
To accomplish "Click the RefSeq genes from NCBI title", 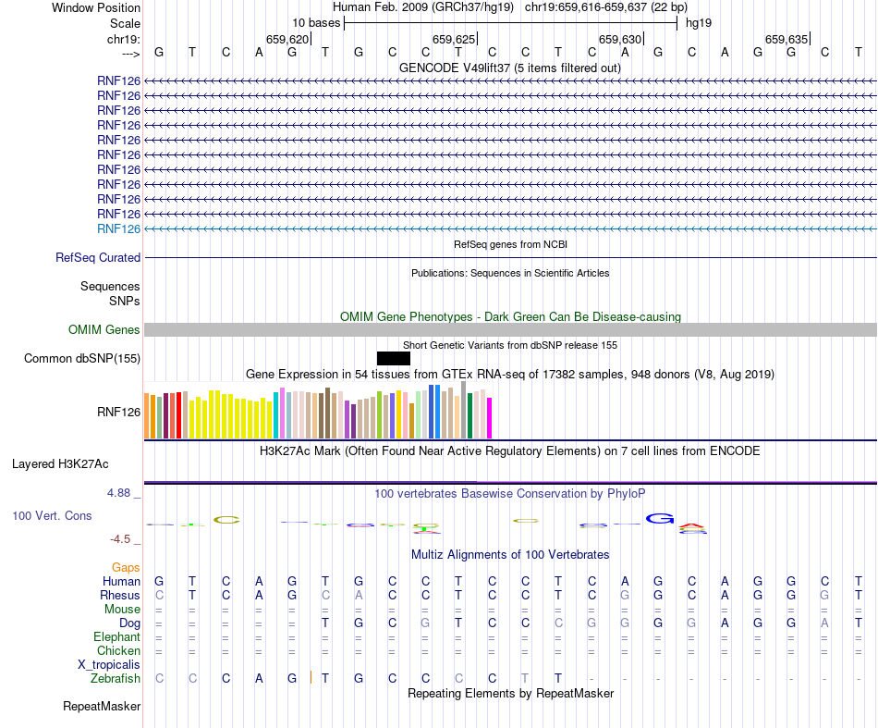I will (510, 244).
